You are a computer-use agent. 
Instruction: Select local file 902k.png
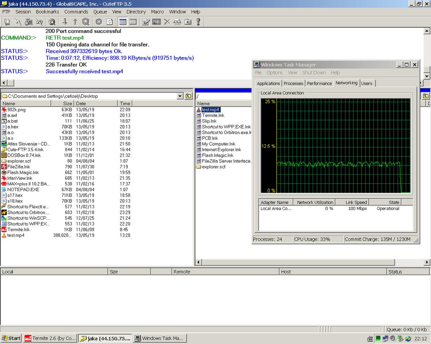coord(16,110)
